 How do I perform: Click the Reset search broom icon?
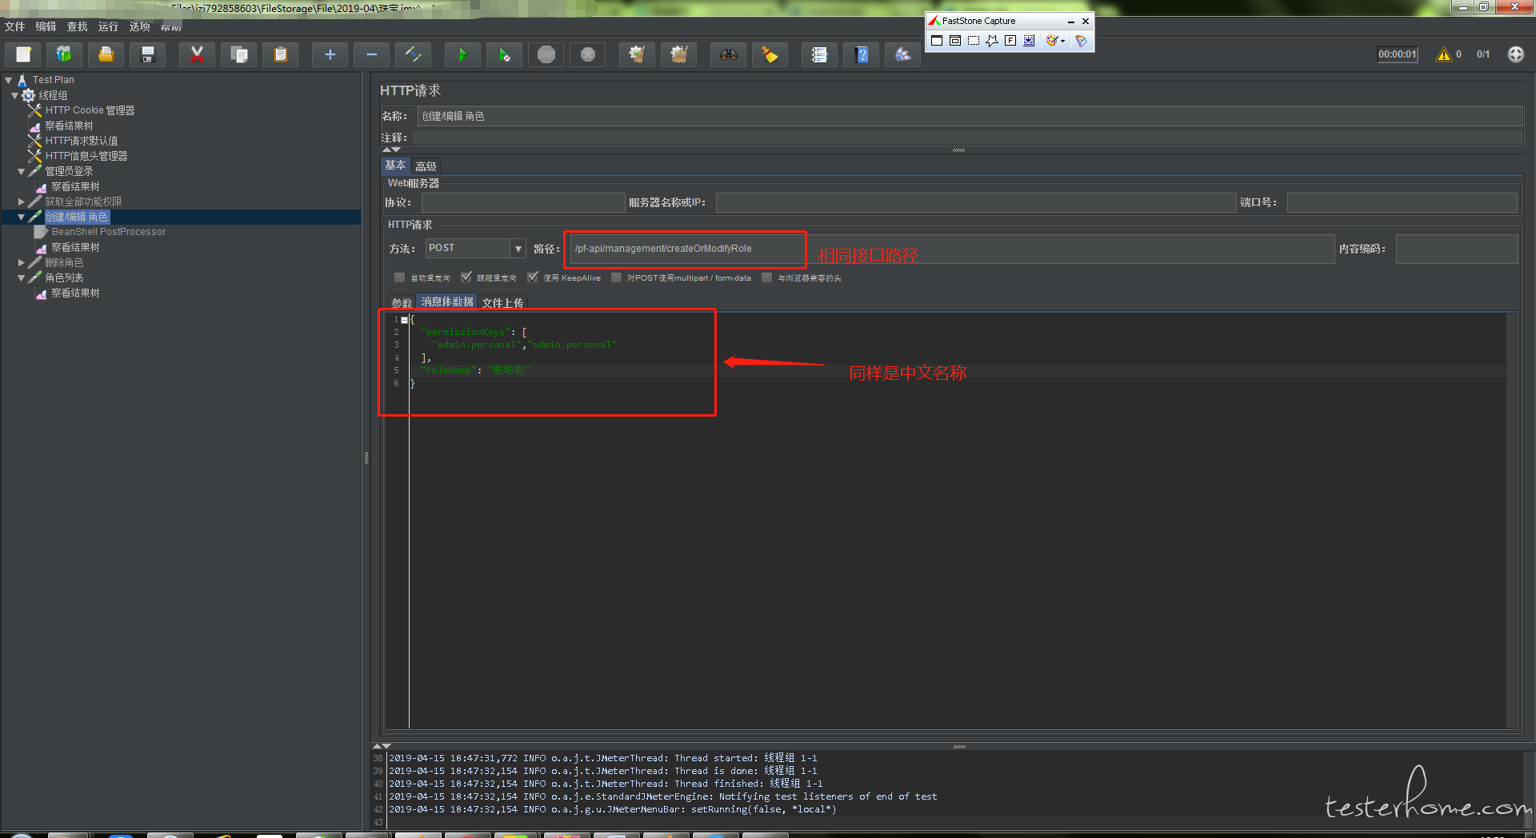coord(770,54)
